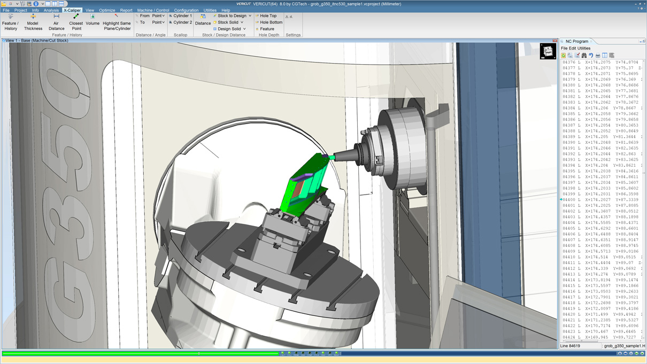Image resolution: width=647 pixels, height=364 pixels.
Task: Switch to the X-Caliper tab
Action: tap(72, 10)
